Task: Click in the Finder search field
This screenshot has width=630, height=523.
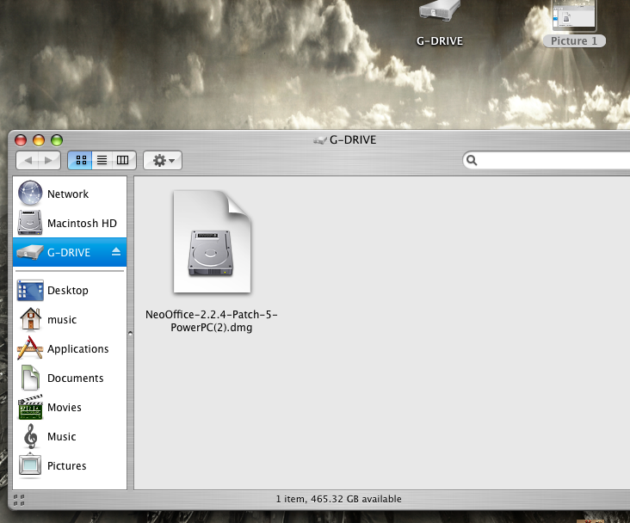Action: [x=547, y=160]
